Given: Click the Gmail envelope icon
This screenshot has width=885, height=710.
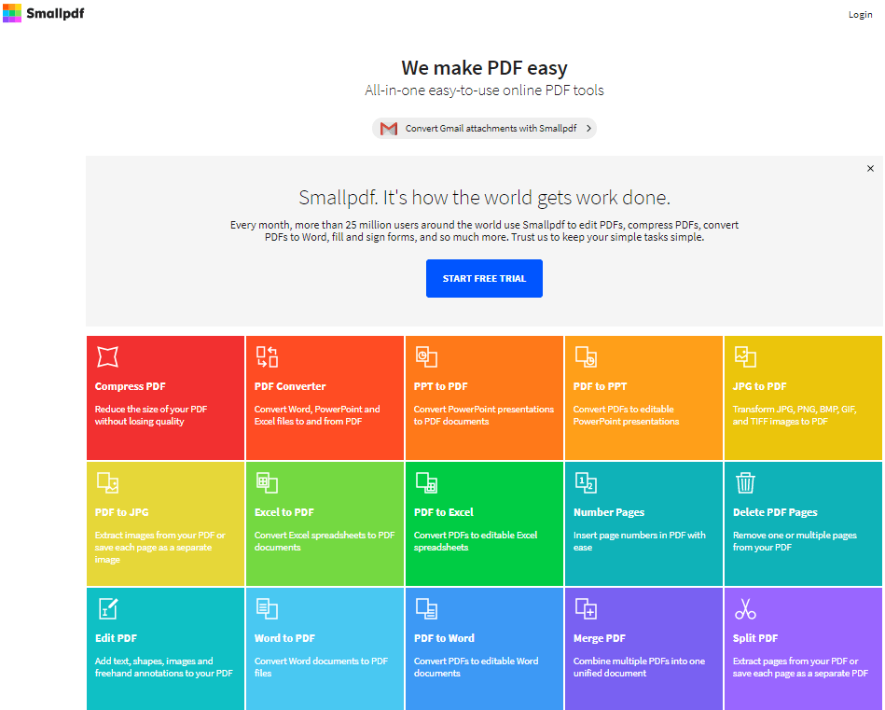Looking at the screenshot, I should pos(388,129).
